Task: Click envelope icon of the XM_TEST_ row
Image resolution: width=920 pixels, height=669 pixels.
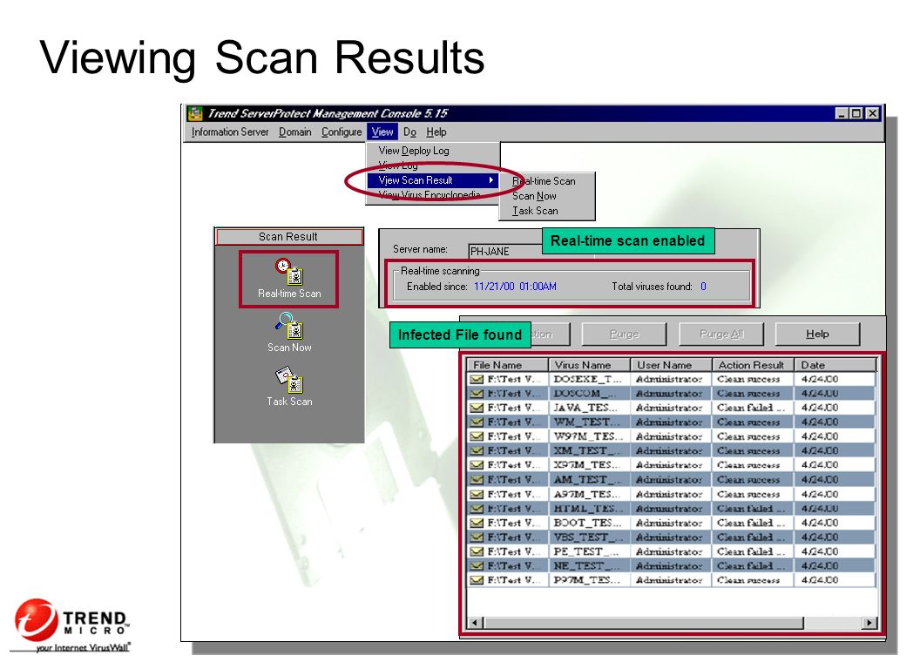Action: pyautogui.click(x=477, y=450)
